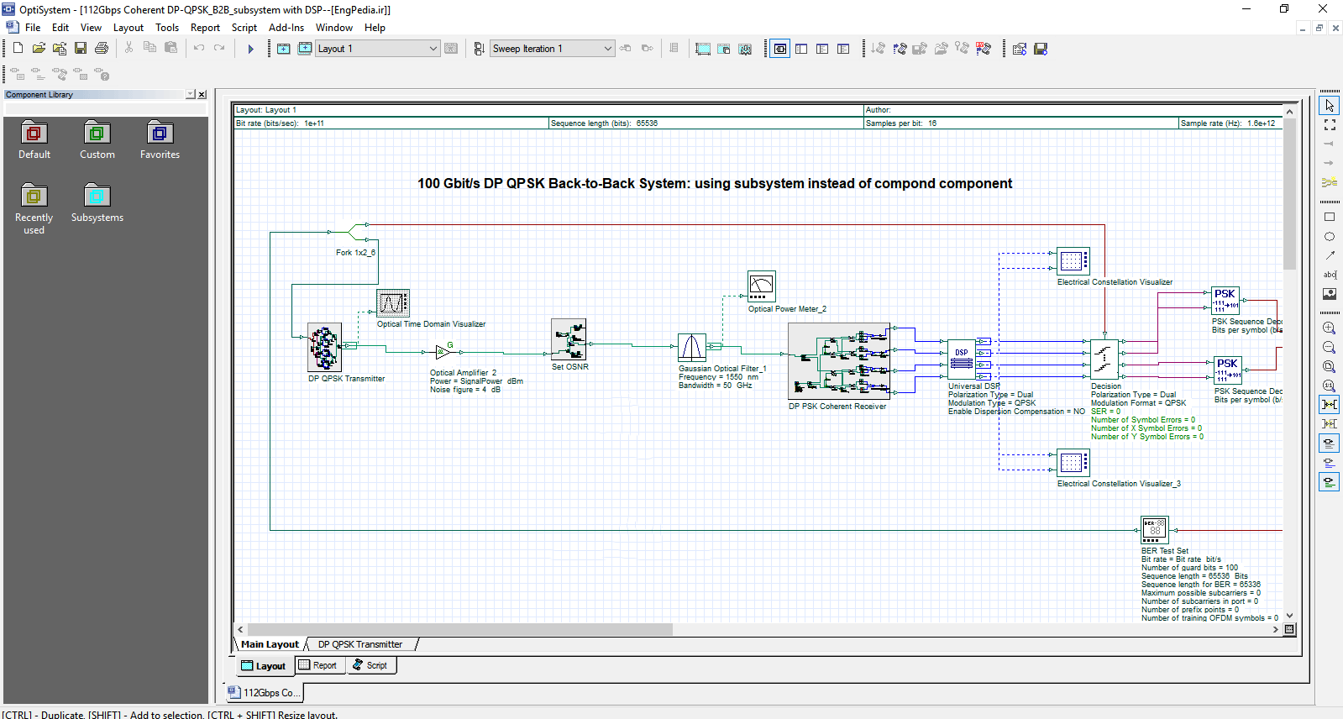Click the Cut scissors icon
1343x719 pixels.
[x=129, y=48]
